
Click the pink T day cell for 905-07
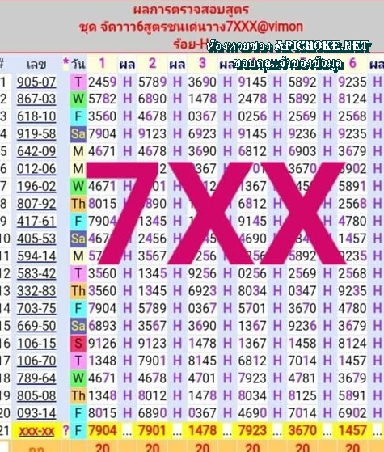pyautogui.click(x=78, y=82)
